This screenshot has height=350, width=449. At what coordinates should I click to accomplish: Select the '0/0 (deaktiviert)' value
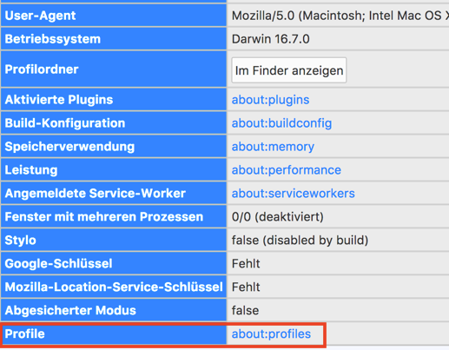tap(277, 217)
